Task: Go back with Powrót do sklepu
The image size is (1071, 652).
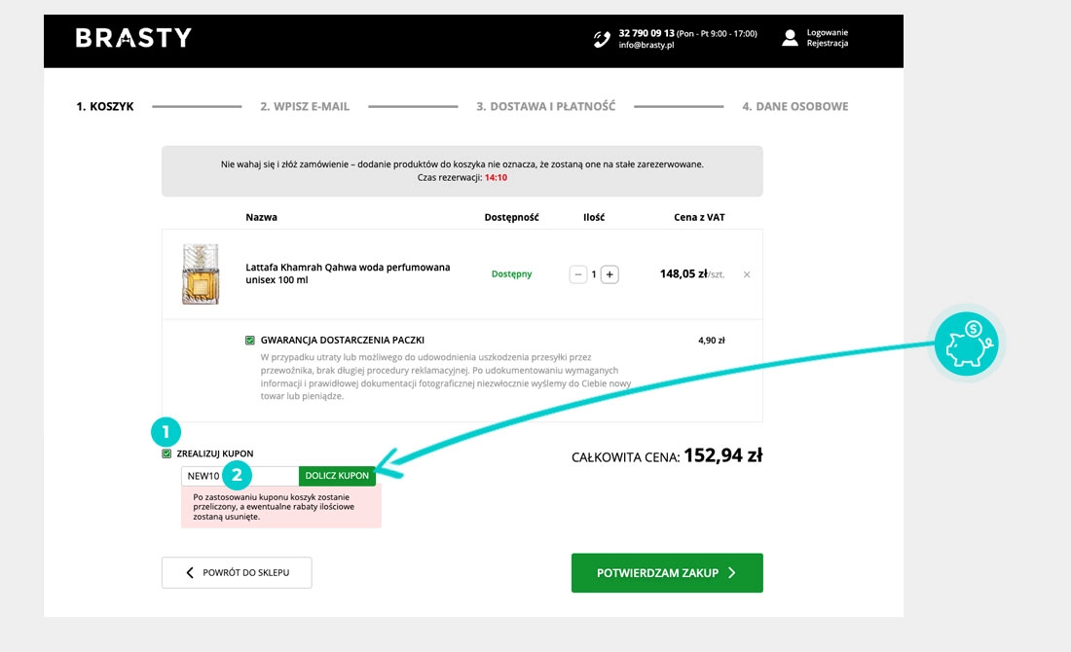Action: coord(237,573)
